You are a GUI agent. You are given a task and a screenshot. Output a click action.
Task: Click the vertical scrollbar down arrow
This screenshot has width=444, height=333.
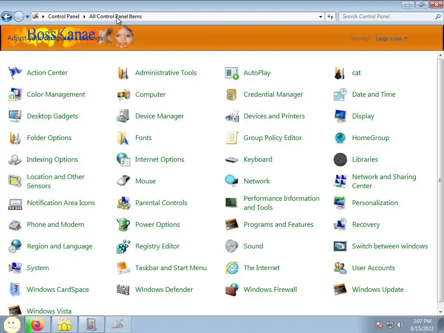pyautogui.click(x=441, y=312)
